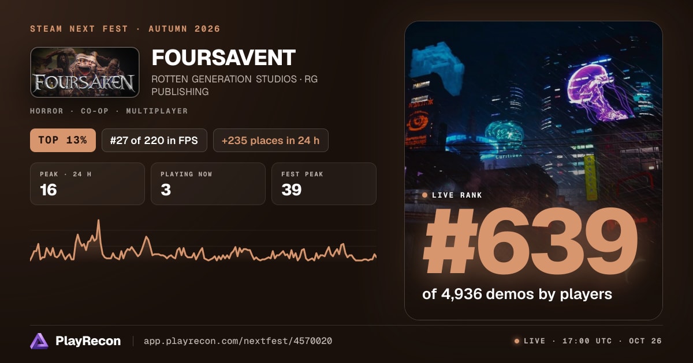Click the of 4,936 demos by players text

pos(517,294)
